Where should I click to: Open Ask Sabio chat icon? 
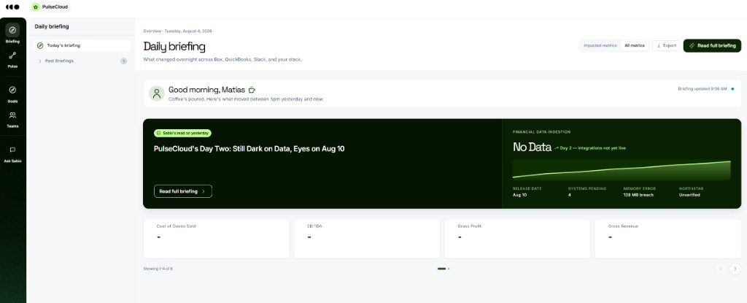click(x=13, y=150)
